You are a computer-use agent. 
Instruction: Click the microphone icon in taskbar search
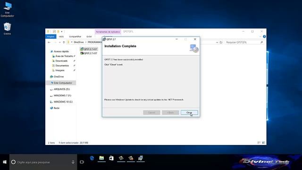(73, 162)
